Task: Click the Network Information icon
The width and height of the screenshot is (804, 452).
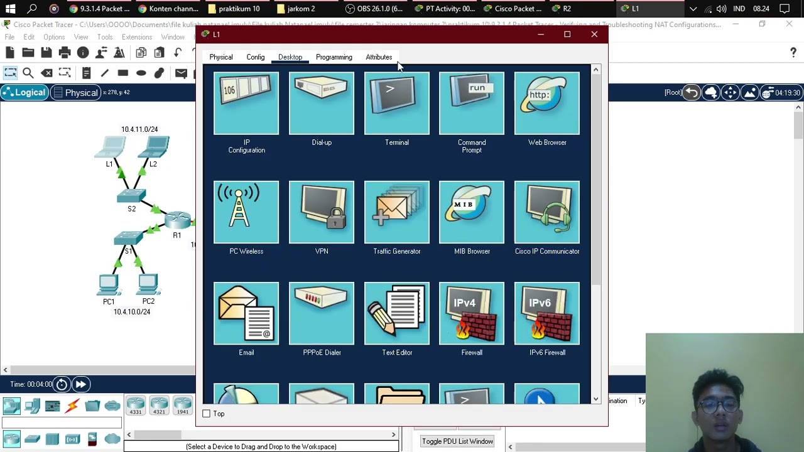Action: pyautogui.click(x=83, y=53)
